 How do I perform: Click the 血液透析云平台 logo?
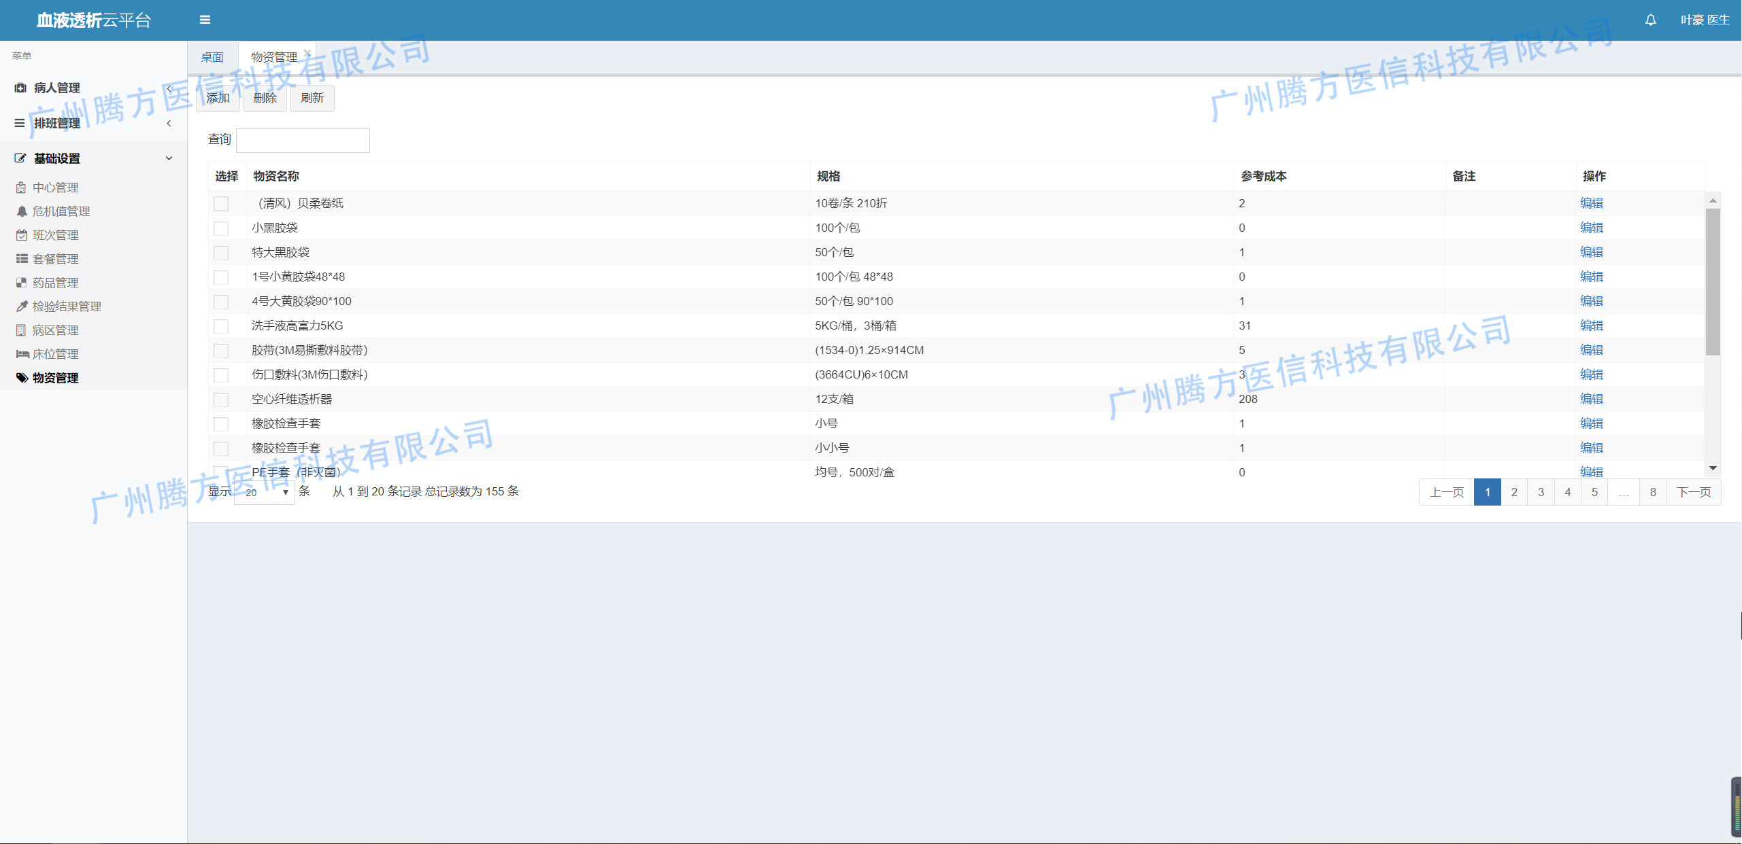click(94, 20)
